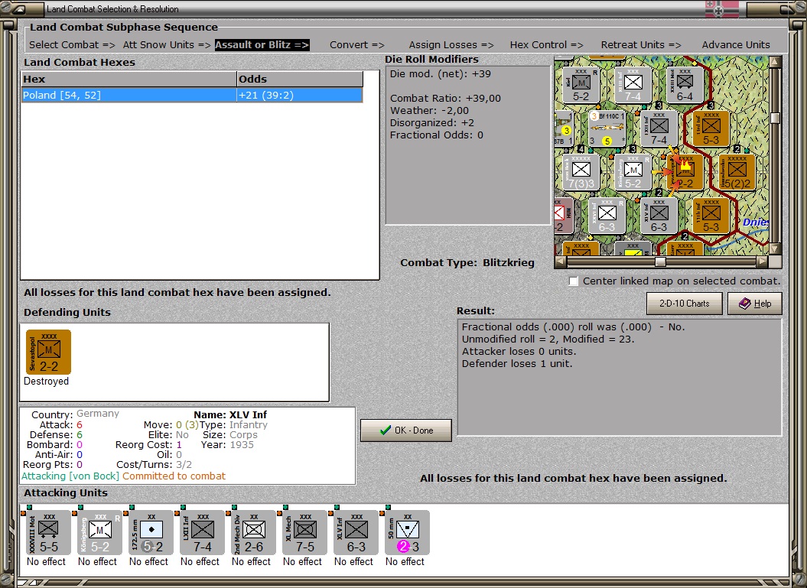Select the 172.5 mm artillery attacking counter
The height and width of the screenshot is (588, 807).
pos(151,532)
